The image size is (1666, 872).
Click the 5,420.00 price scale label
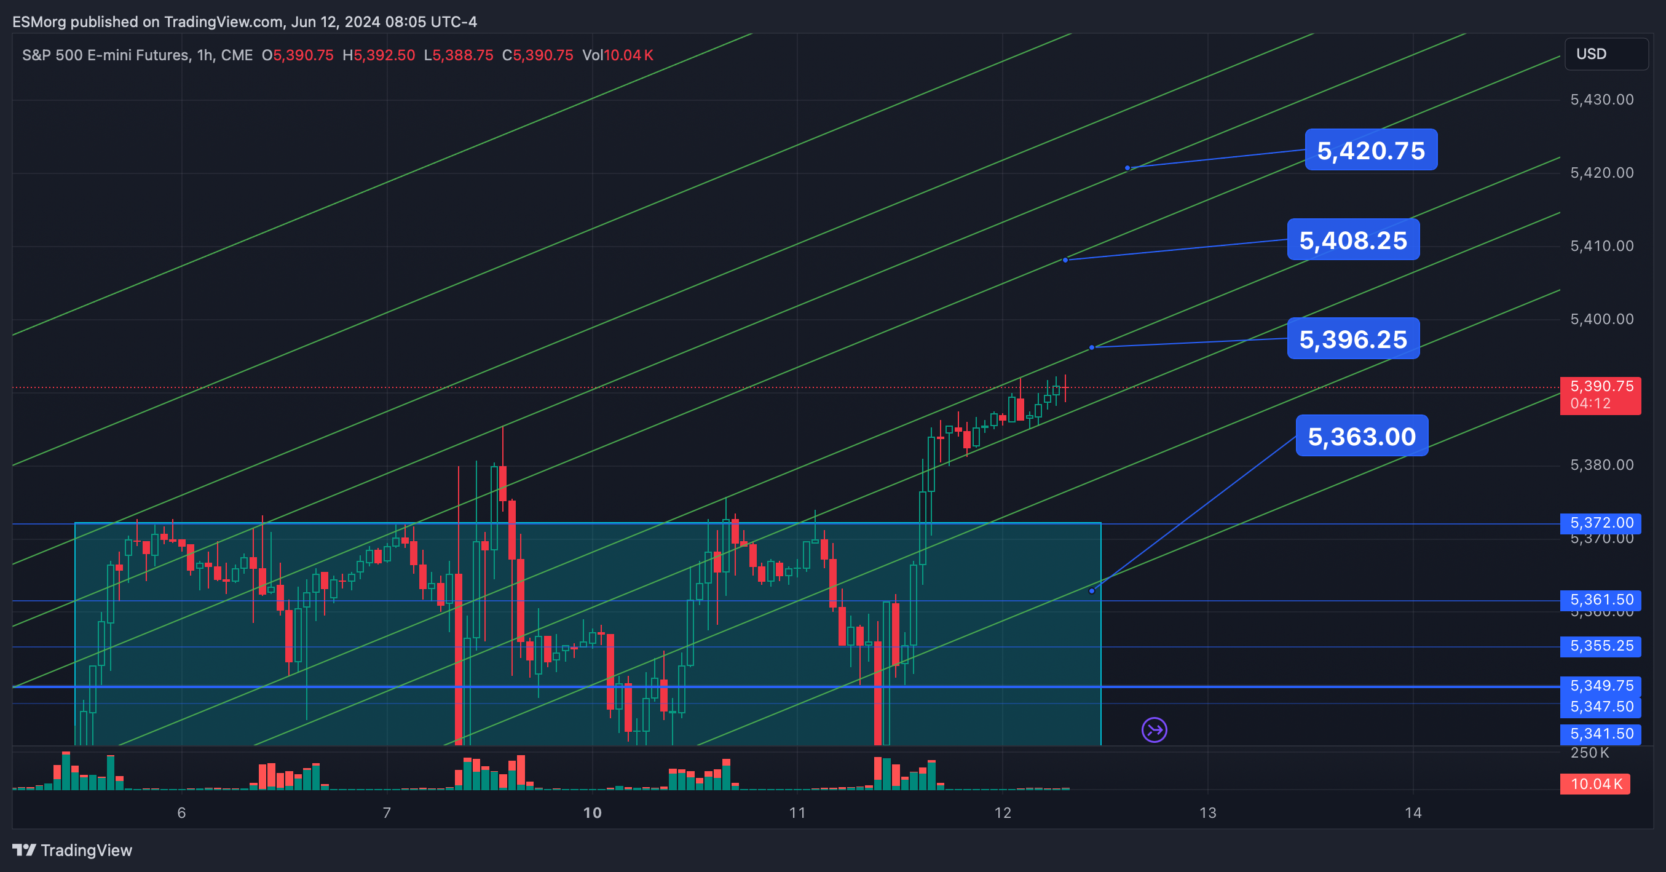click(x=1602, y=173)
